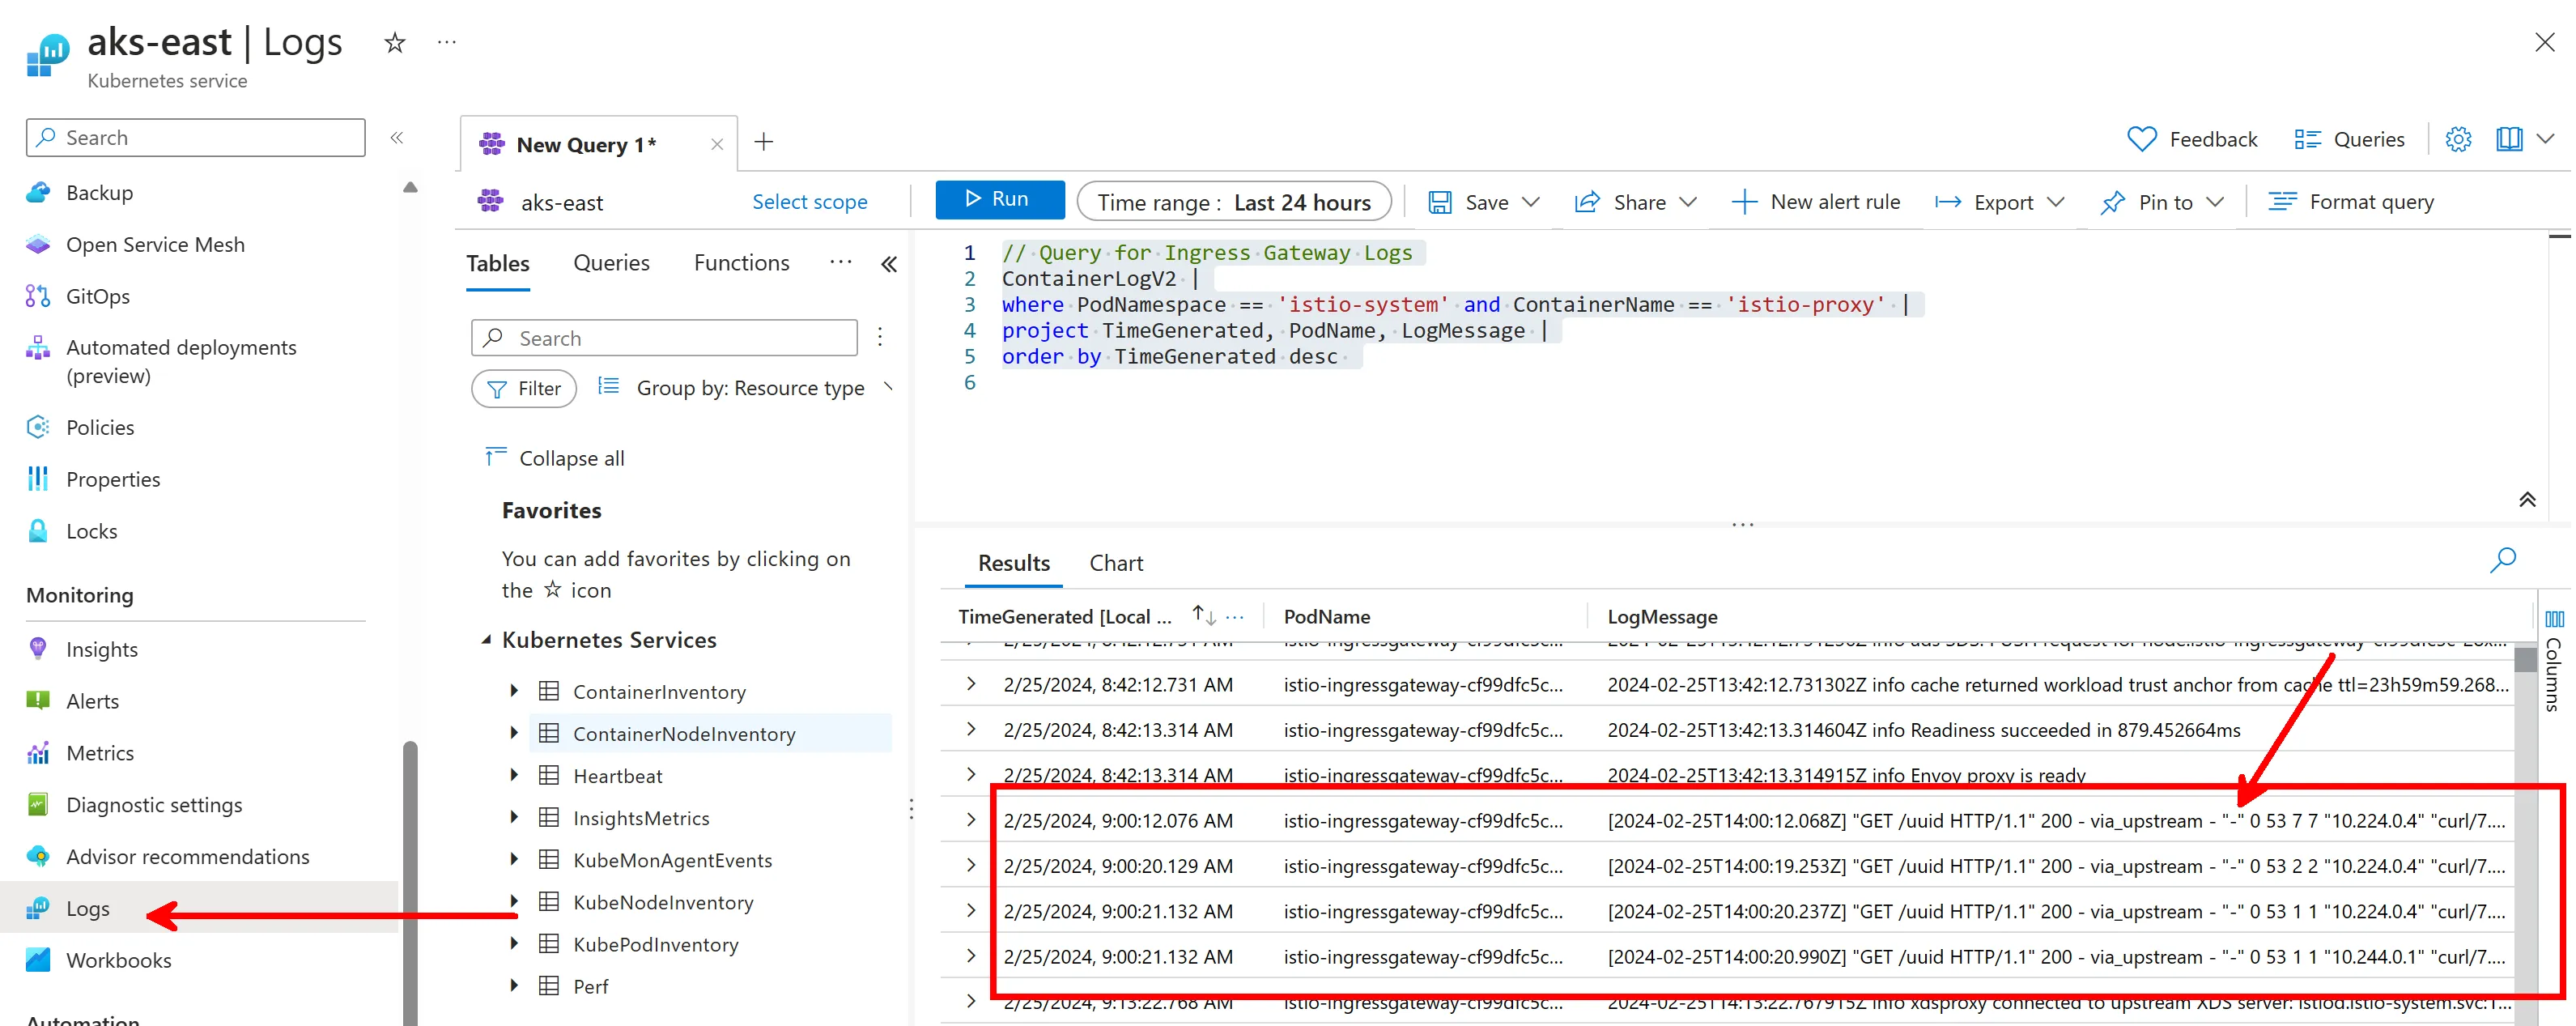Collapse the left navigation menu chevrons
The image size is (2576, 1026).
(x=397, y=138)
